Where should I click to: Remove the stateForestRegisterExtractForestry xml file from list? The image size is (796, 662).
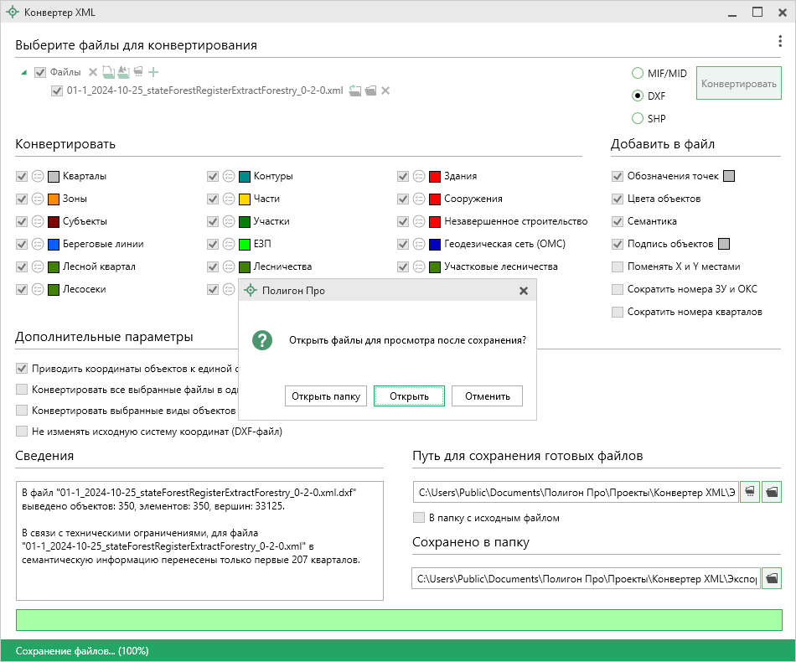click(x=385, y=91)
